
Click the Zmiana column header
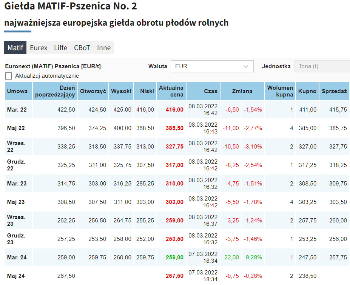click(242, 91)
